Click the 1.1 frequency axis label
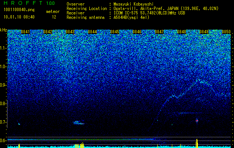Viewport: 234px width, 148px height. 3,48
